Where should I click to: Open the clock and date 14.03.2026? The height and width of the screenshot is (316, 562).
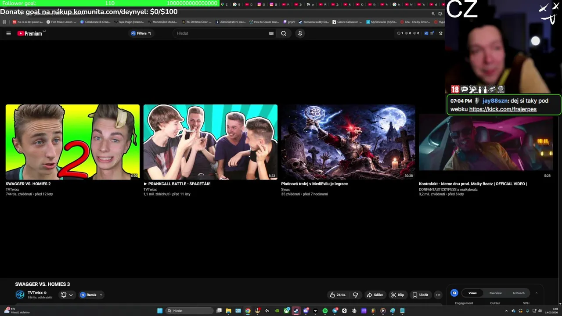tap(551, 311)
